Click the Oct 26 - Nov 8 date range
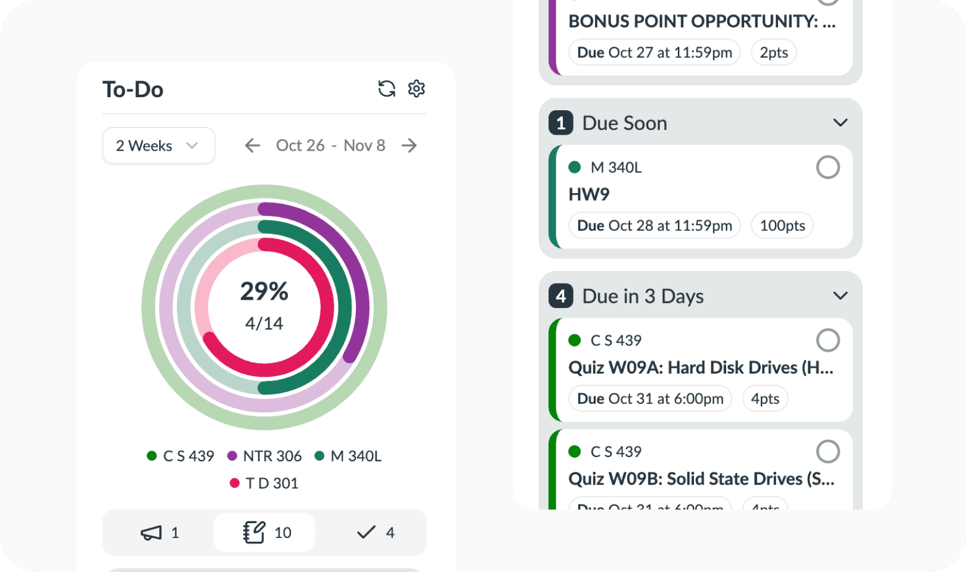Image resolution: width=967 pixels, height=572 pixels. [x=331, y=145]
